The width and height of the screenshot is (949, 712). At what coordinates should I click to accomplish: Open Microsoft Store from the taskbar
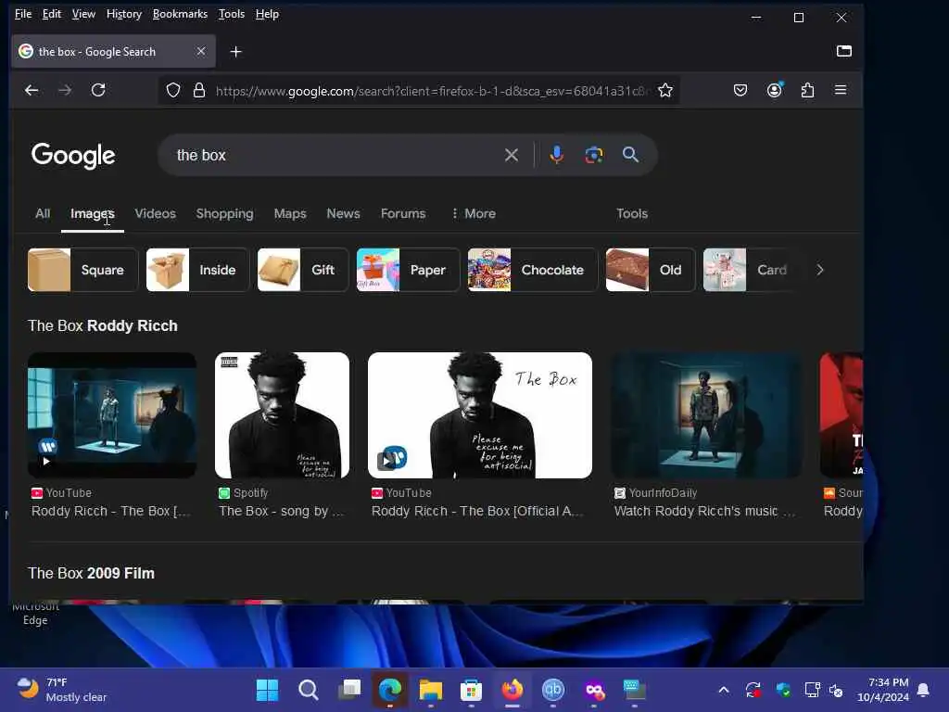(471, 690)
